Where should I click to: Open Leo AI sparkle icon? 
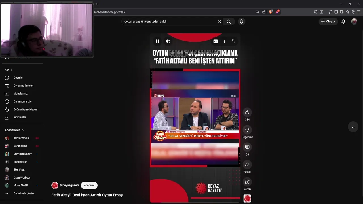click(347, 12)
